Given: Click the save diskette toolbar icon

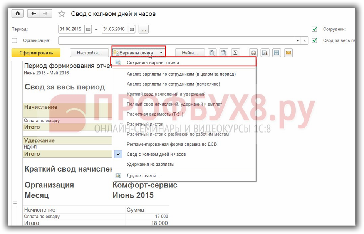Looking at the screenshot, I should pyautogui.click(x=276, y=53).
